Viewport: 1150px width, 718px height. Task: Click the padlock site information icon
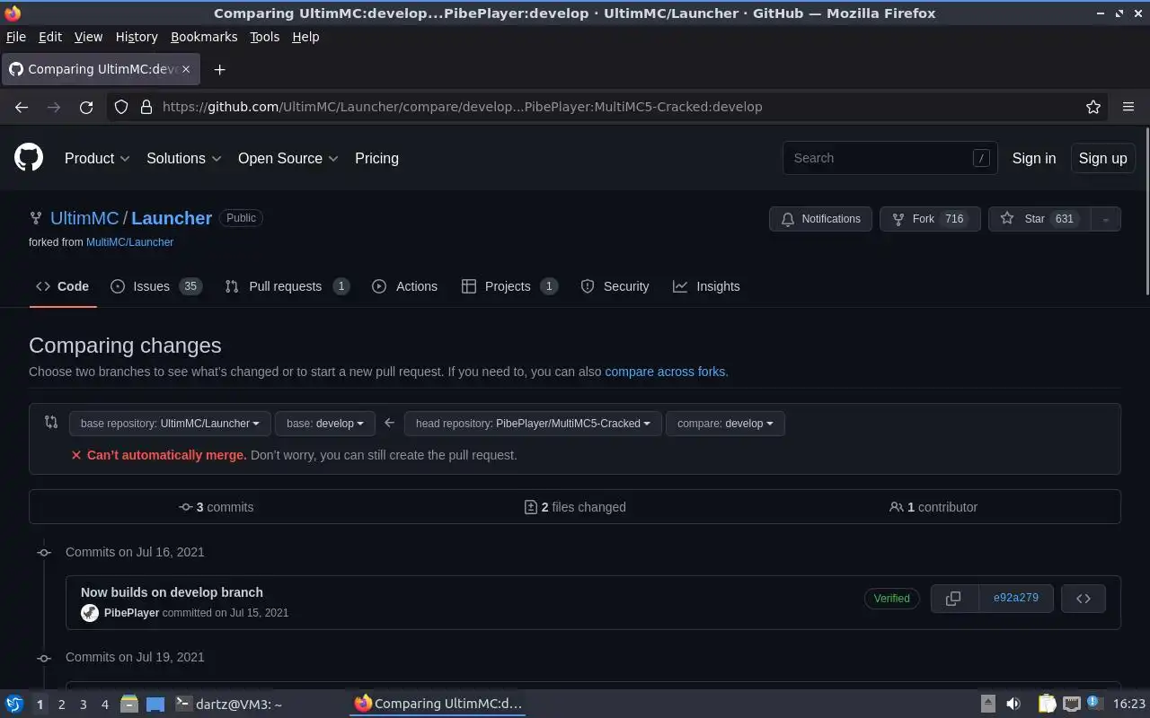coord(146,107)
